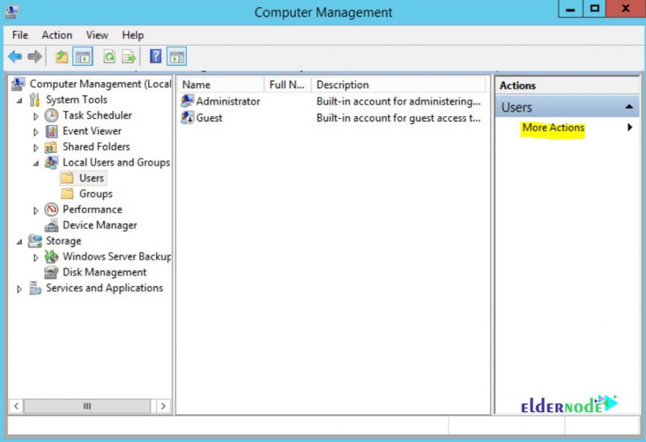The width and height of the screenshot is (646, 442).
Task: Click the blue Back navigation arrow
Action: coord(14,55)
